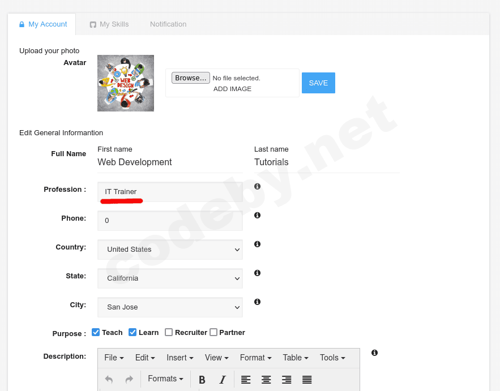Select the Align Left icon
Viewport: 500px width, 391px height.
coord(246,379)
